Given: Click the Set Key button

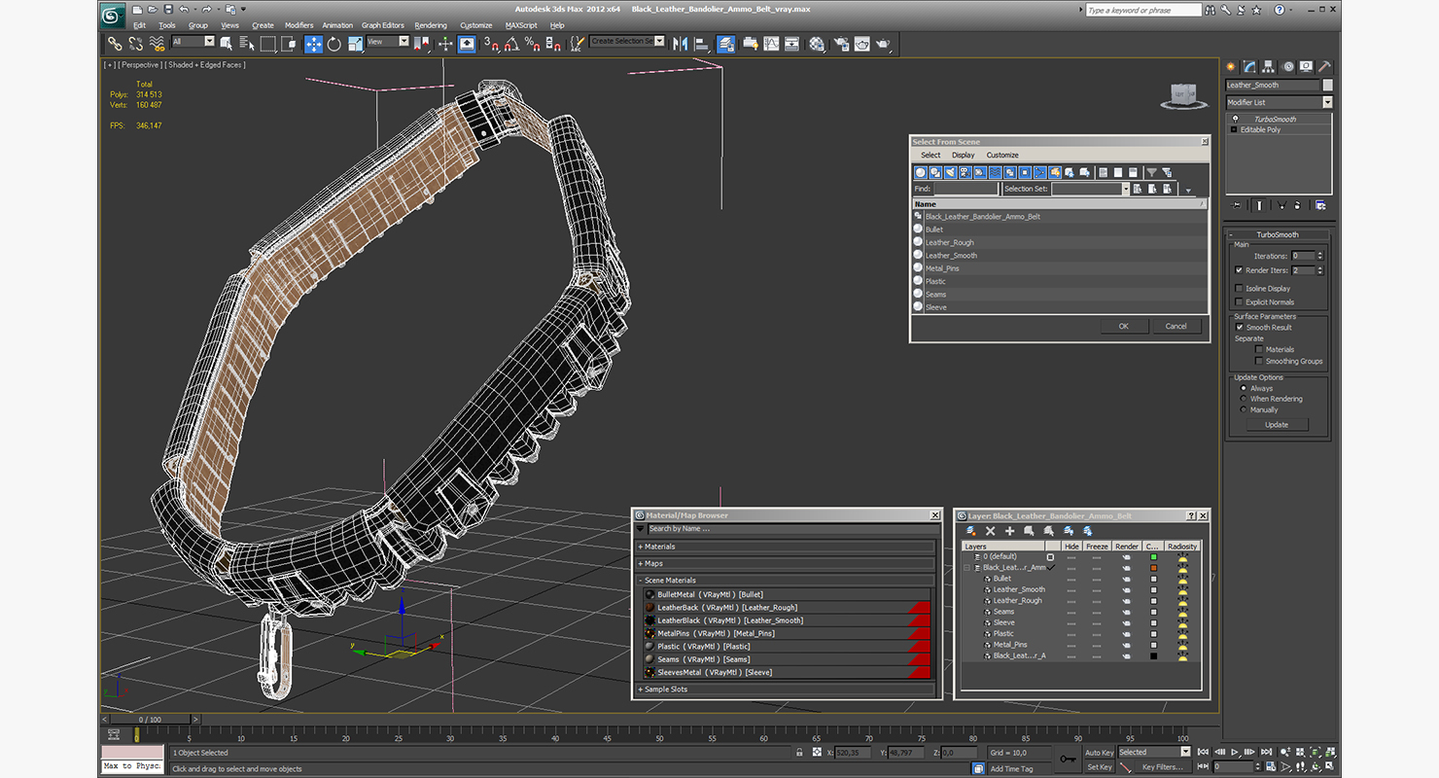Looking at the screenshot, I should pos(1100,767).
